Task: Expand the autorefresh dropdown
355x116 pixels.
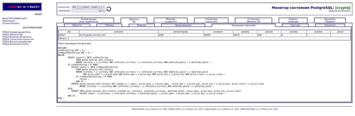Action: [x=88, y=11]
